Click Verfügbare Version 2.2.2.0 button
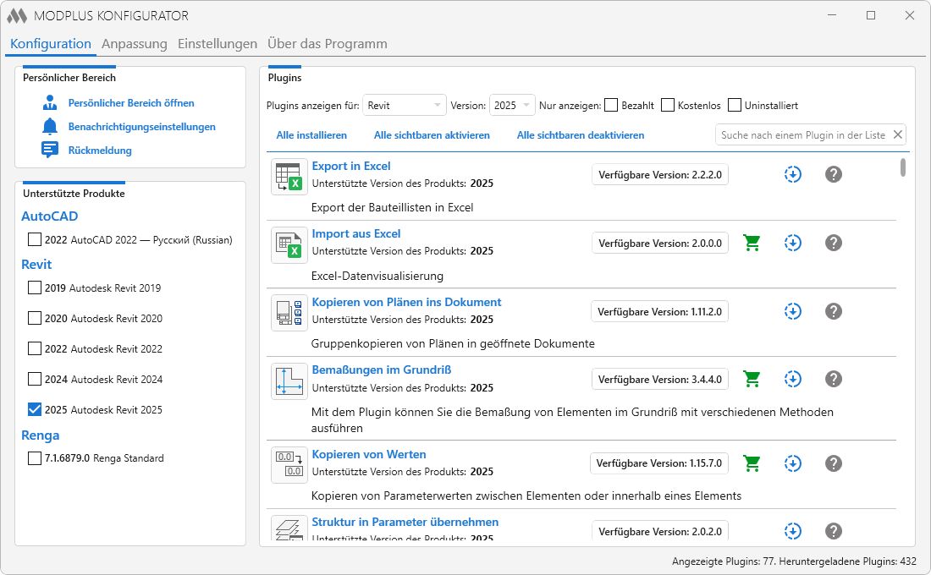931x575 pixels. pyautogui.click(x=659, y=174)
